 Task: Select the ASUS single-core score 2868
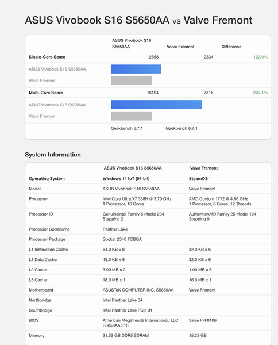(153, 57)
